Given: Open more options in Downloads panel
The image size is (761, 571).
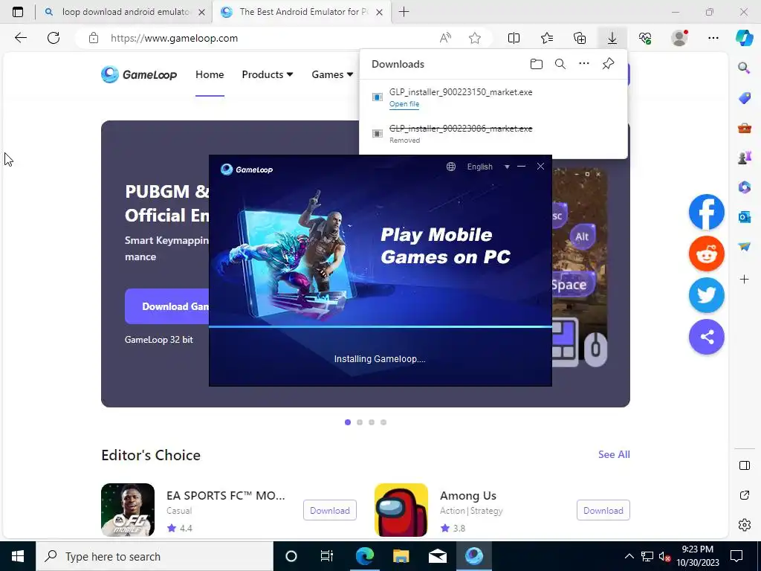Looking at the screenshot, I should pyautogui.click(x=584, y=64).
